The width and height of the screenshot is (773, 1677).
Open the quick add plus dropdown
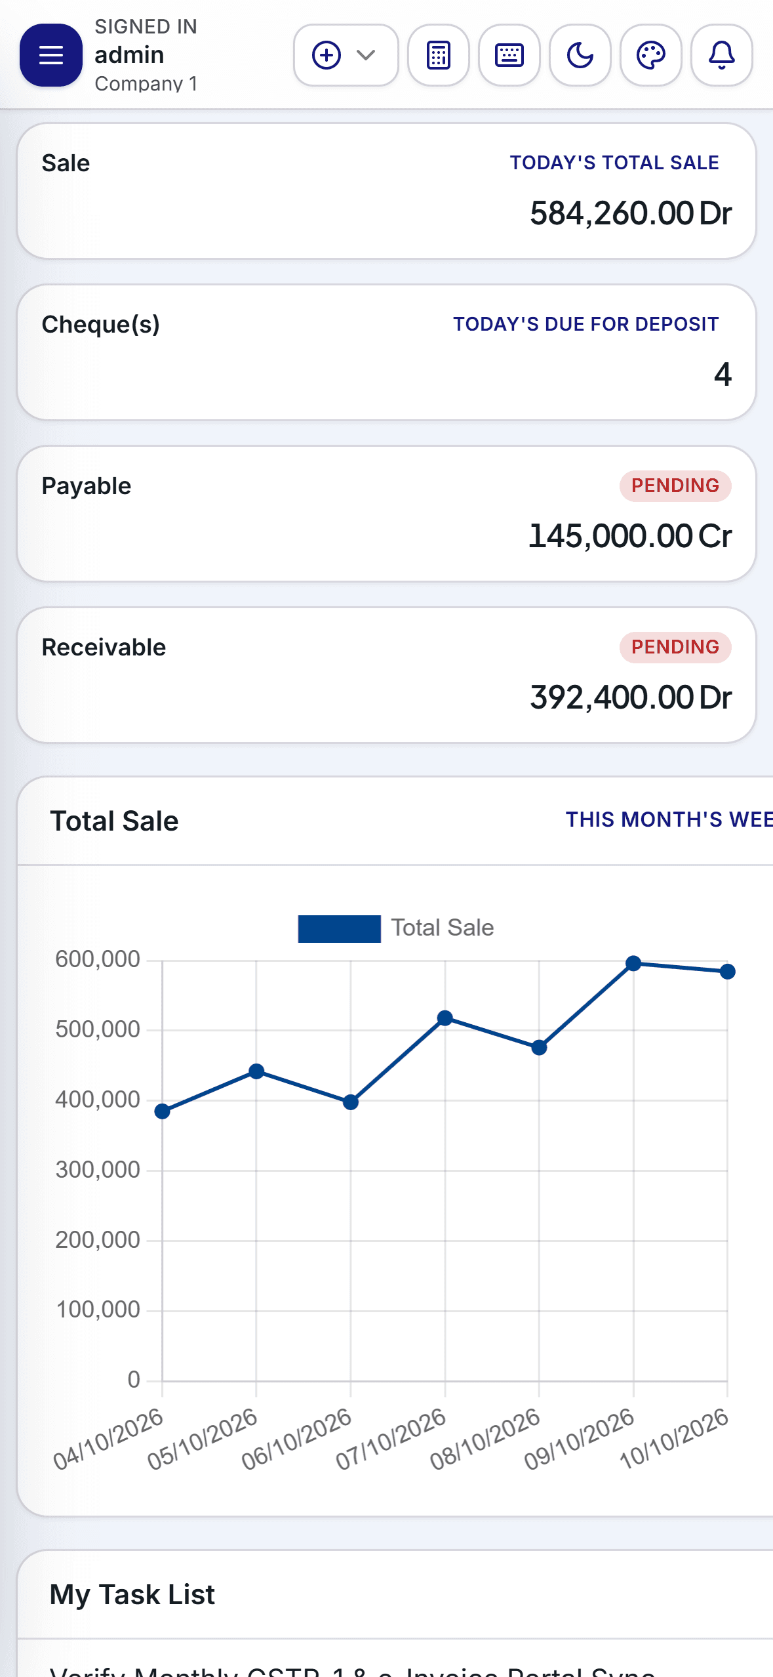click(346, 55)
